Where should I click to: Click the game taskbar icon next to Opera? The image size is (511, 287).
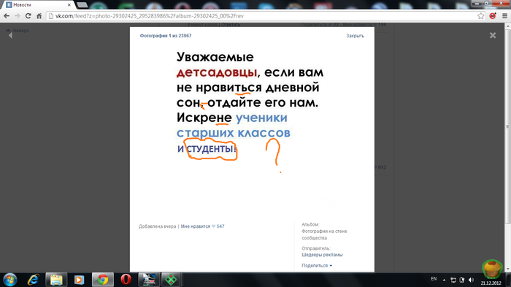coord(149,280)
